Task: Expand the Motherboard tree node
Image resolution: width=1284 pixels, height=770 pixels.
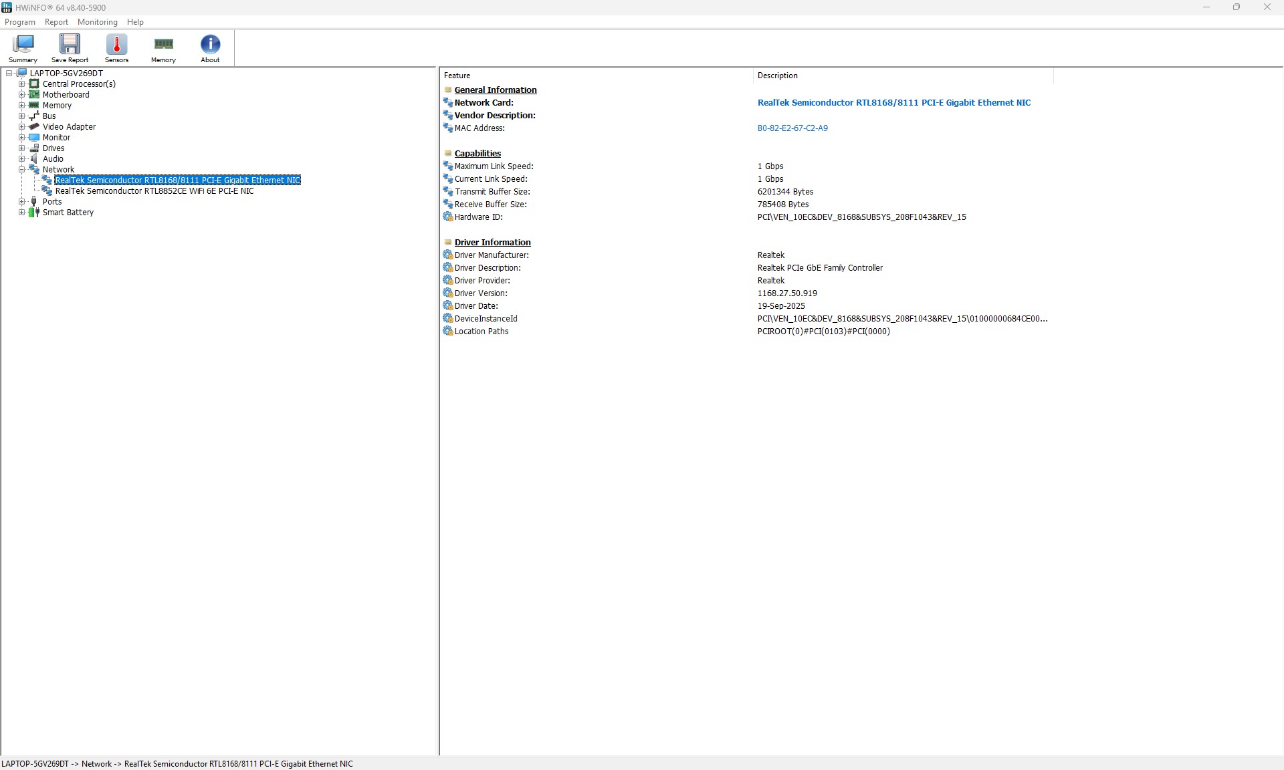Action: point(22,95)
